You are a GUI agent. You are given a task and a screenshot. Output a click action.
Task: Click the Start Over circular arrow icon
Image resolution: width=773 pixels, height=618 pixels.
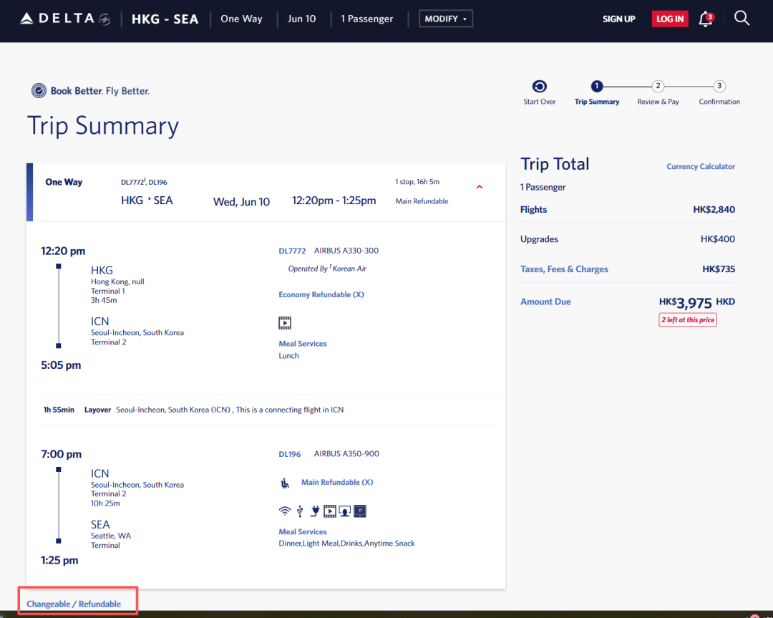point(540,87)
